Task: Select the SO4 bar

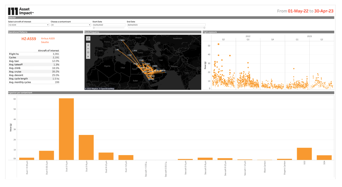Action: click(x=324, y=158)
